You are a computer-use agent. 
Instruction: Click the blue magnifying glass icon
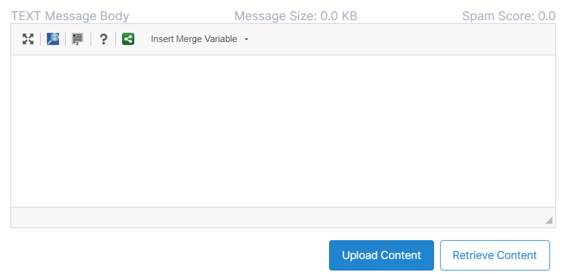coord(53,39)
